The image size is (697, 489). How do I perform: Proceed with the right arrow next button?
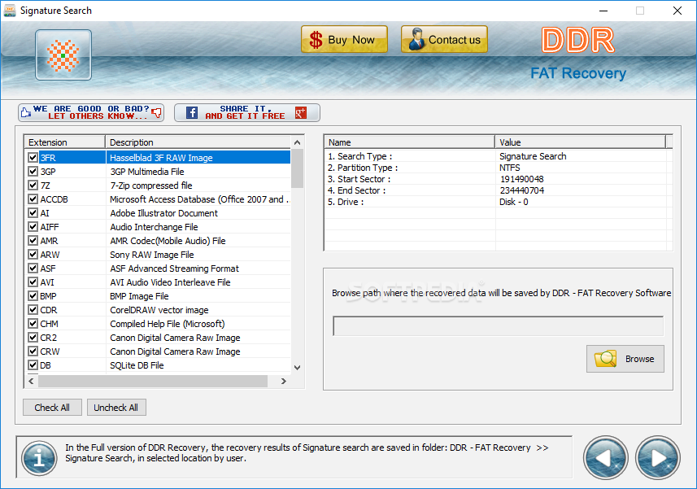coord(658,458)
